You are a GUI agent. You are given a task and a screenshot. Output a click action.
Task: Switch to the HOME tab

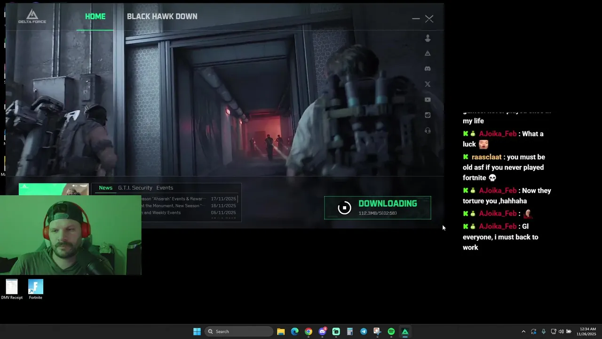95,16
